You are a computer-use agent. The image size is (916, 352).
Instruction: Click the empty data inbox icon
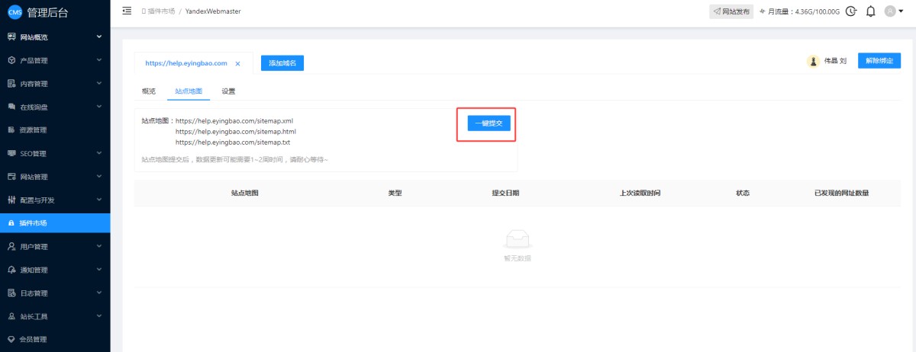[x=517, y=239]
